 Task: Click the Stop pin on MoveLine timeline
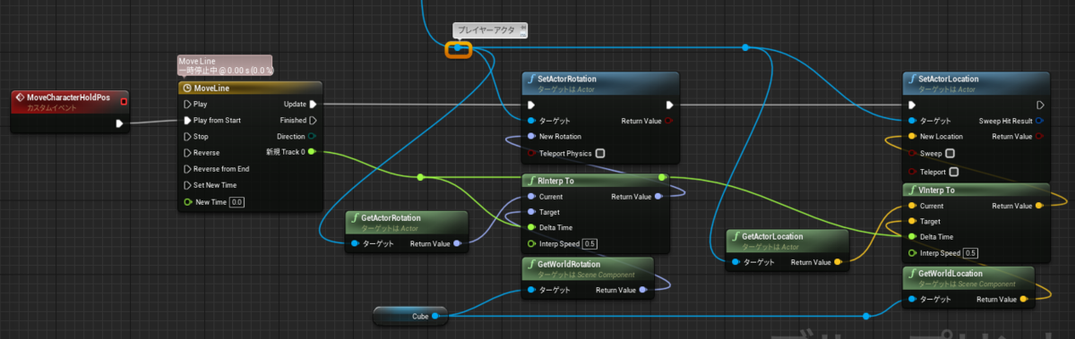[x=187, y=137]
